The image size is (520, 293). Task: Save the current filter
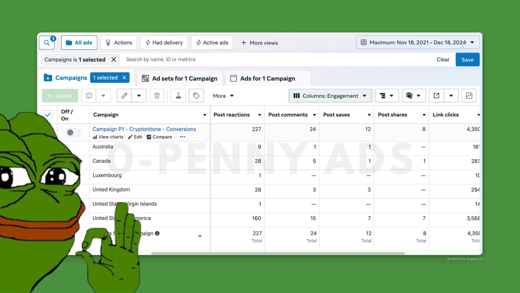(x=467, y=59)
